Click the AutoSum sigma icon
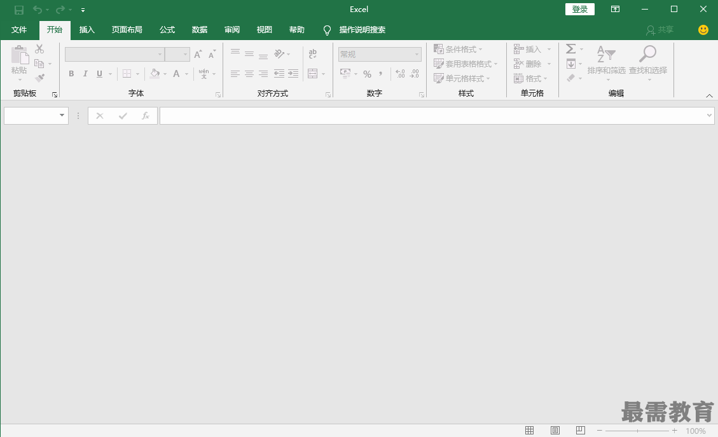Screen dimensions: 718x437 coord(570,48)
